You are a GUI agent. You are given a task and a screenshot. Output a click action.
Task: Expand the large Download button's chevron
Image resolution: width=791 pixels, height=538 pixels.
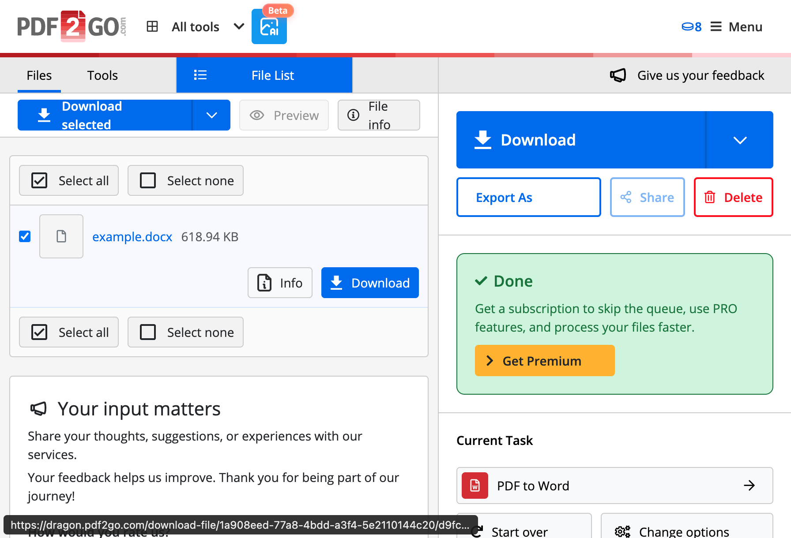click(740, 140)
